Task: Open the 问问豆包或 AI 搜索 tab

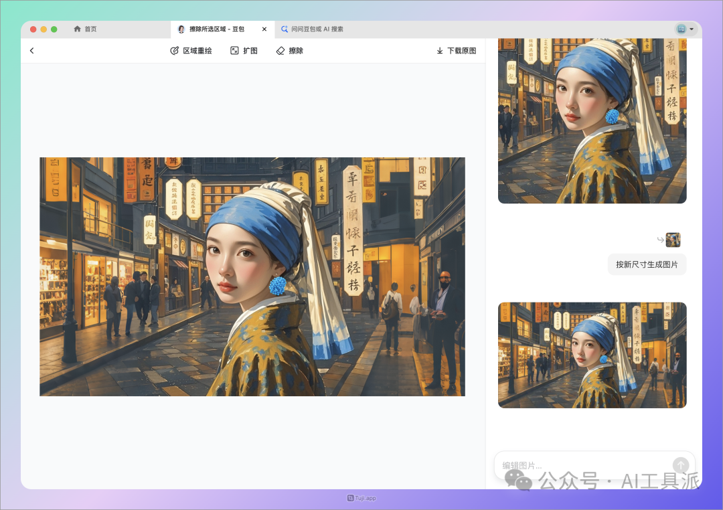Action: (x=317, y=29)
